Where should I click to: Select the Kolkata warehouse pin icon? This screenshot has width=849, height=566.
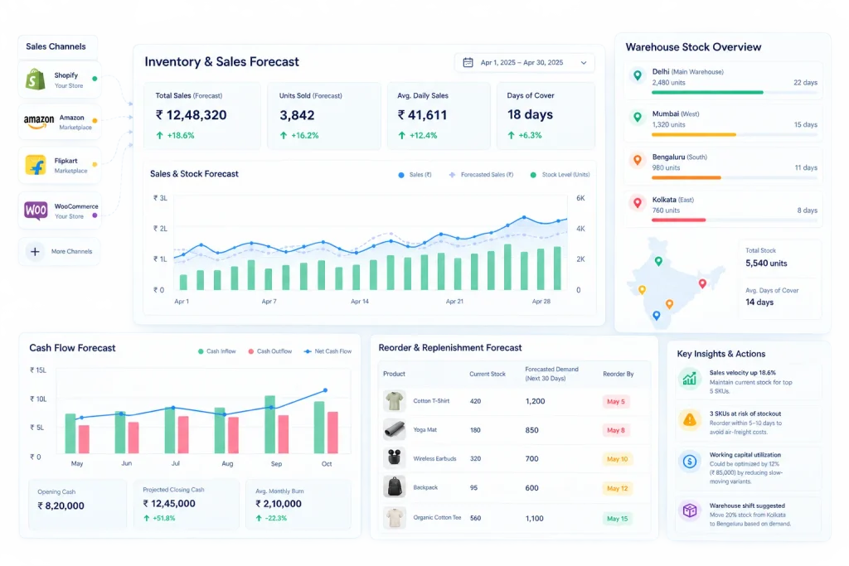pos(638,203)
